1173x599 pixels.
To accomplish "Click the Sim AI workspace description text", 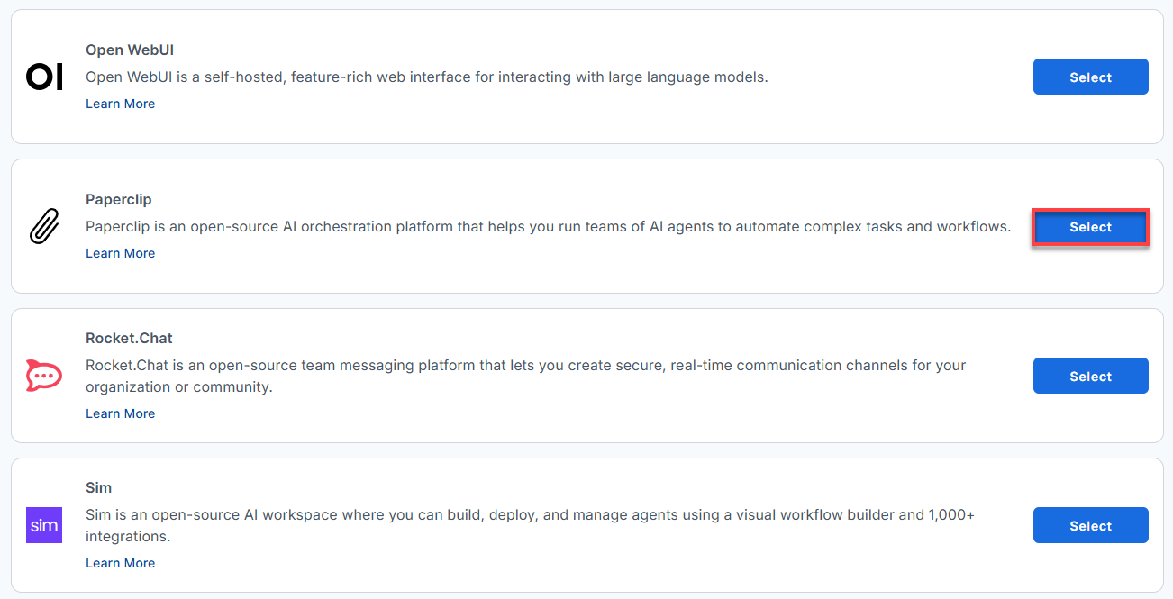I will click(531, 526).
